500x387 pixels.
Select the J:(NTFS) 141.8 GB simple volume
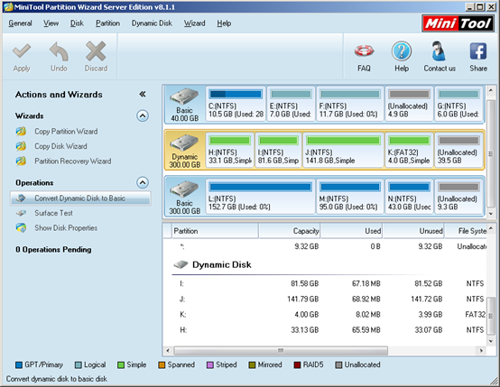coord(343,150)
